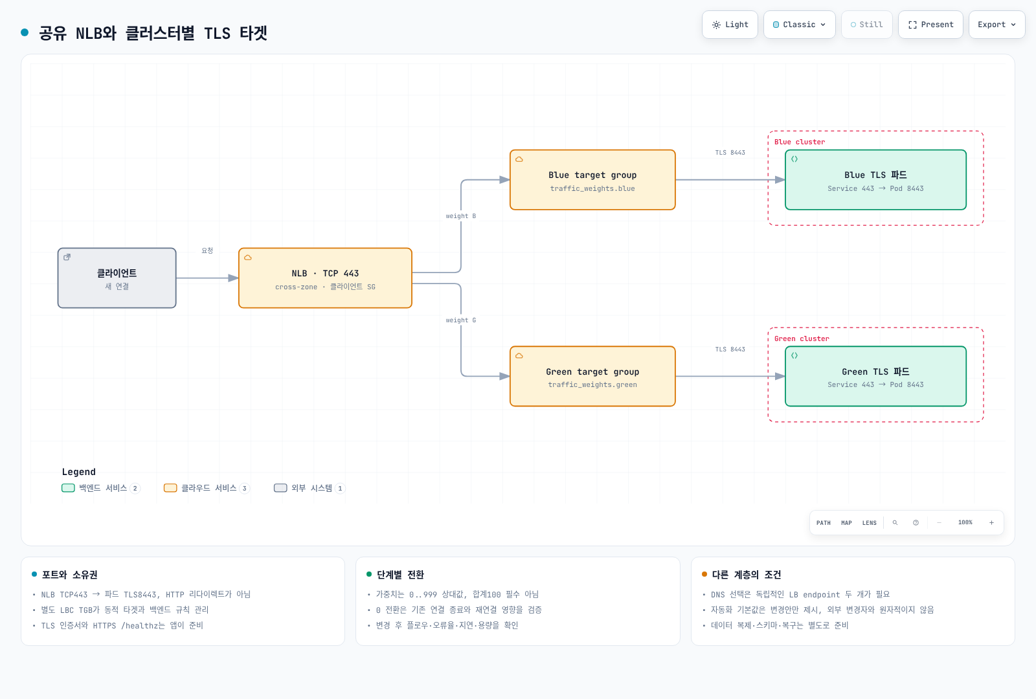Zoom out with the minus icon

coord(939,522)
